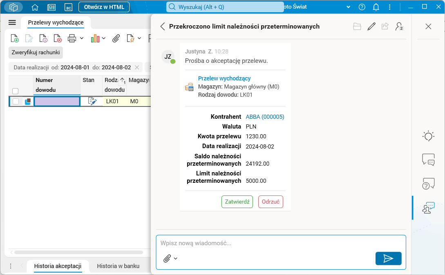Select the Przelewy wychodzące tab
Image resolution: width=445 pixels, height=275 pixels.
coord(56,22)
